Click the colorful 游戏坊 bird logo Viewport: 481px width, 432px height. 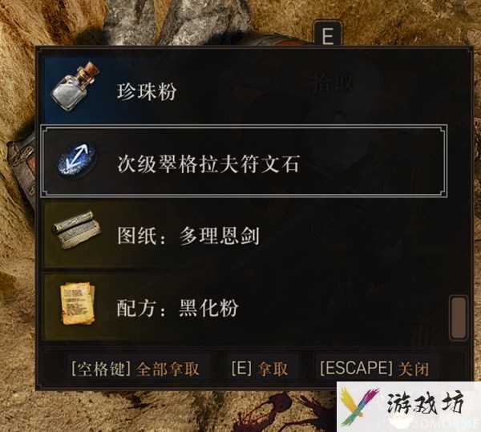pos(359,406)
